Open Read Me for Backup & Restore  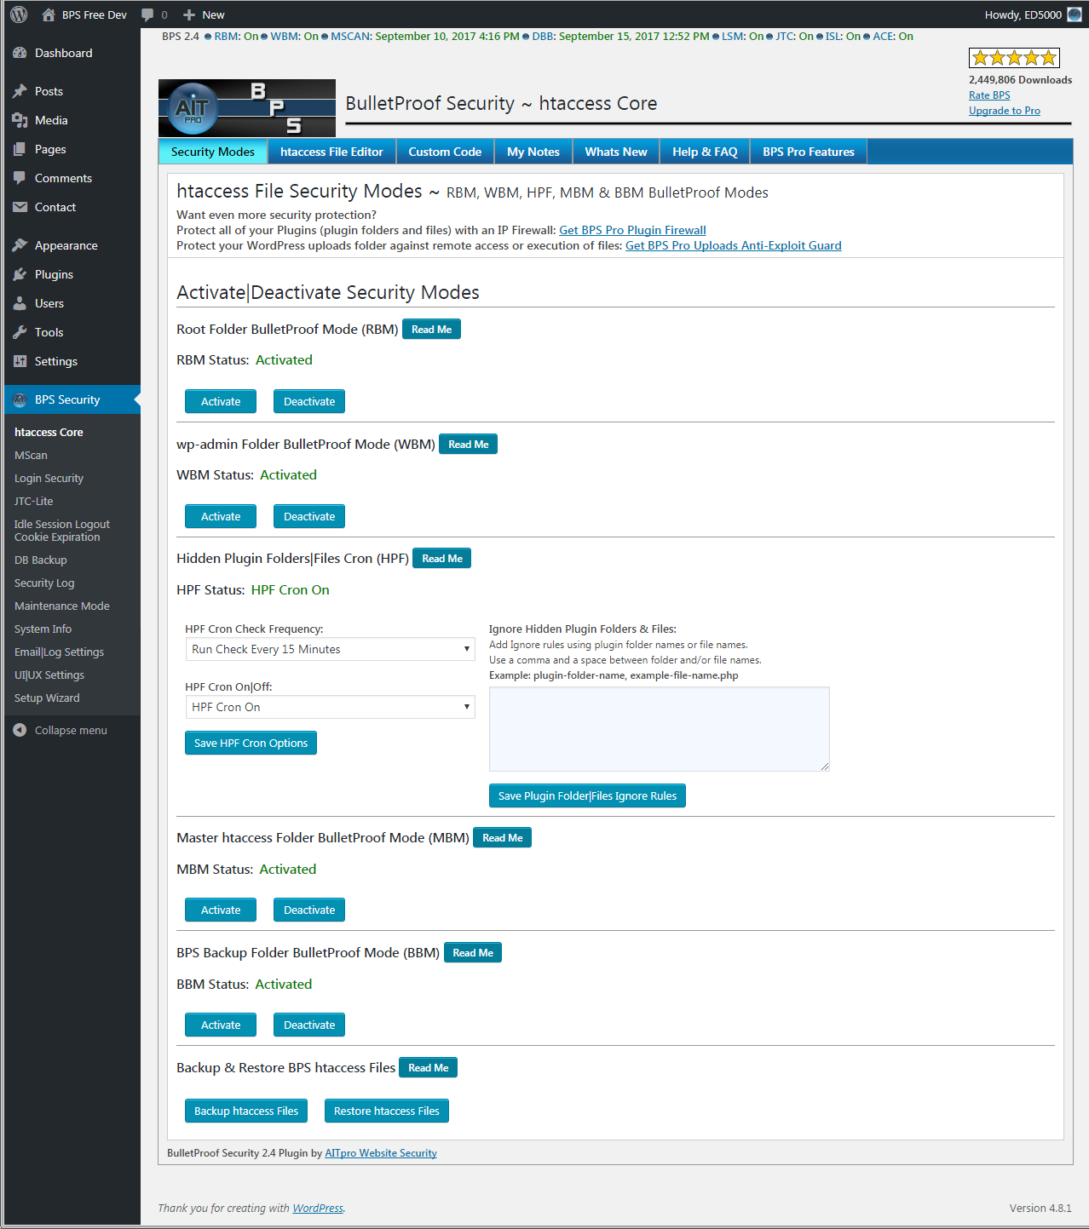tap(428, 1068)
